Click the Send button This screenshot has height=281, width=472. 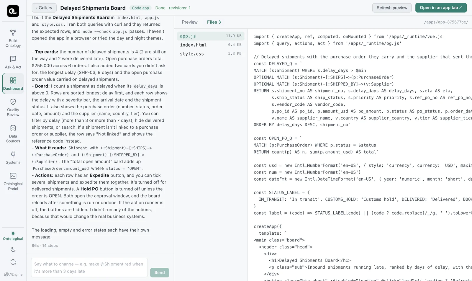pos(160,272)
